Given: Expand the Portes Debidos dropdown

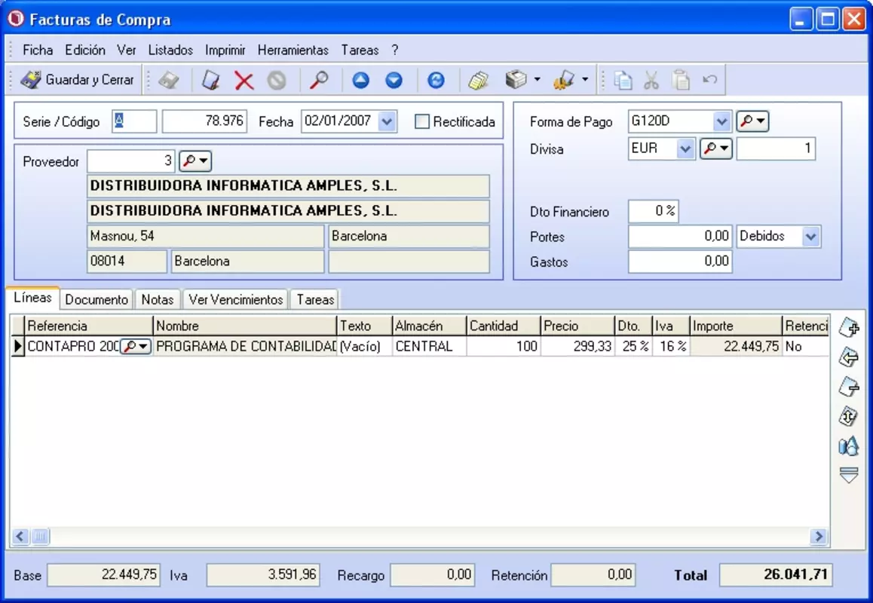Looking at the screenshot, I should tap(811, 237).
